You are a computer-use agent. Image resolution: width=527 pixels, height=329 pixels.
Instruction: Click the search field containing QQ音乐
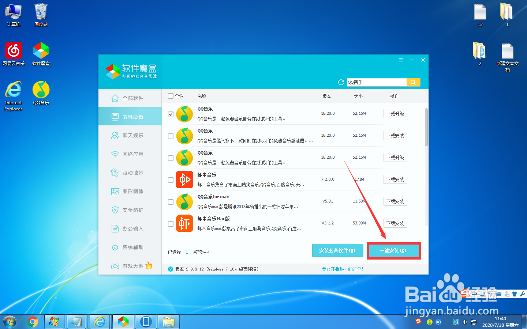pos(377,82)
